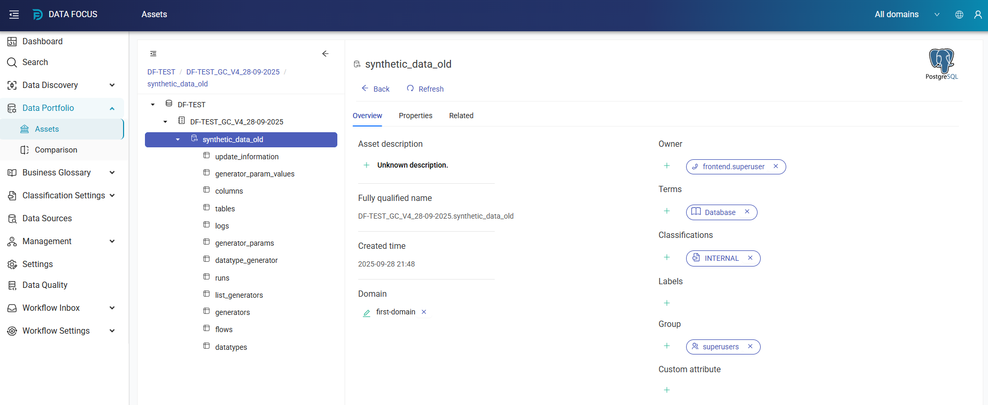The width and height of the screenshot is (988, 405).
Task: Click the hamburger menu icon in header
Action: click(x=14, y=15)
